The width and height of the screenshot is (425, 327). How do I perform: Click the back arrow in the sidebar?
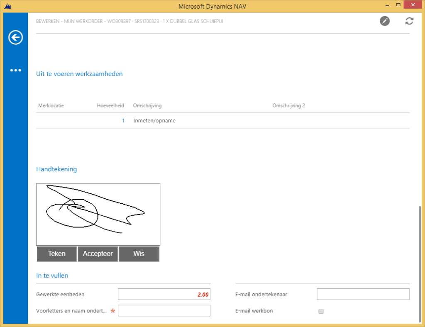click(x=15, y=38)
